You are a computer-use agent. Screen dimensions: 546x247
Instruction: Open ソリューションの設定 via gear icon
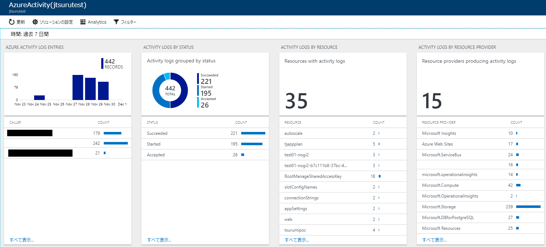pos(35,22)
